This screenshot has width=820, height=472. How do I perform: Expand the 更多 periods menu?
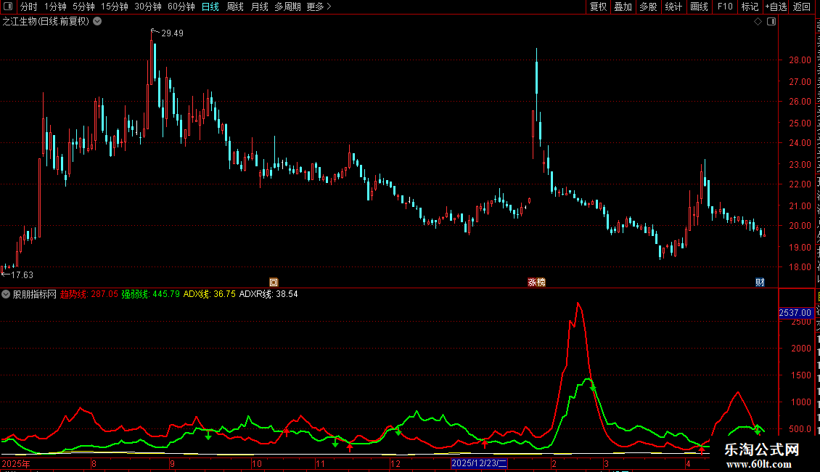pyautogui.click(x=319, y=7)
